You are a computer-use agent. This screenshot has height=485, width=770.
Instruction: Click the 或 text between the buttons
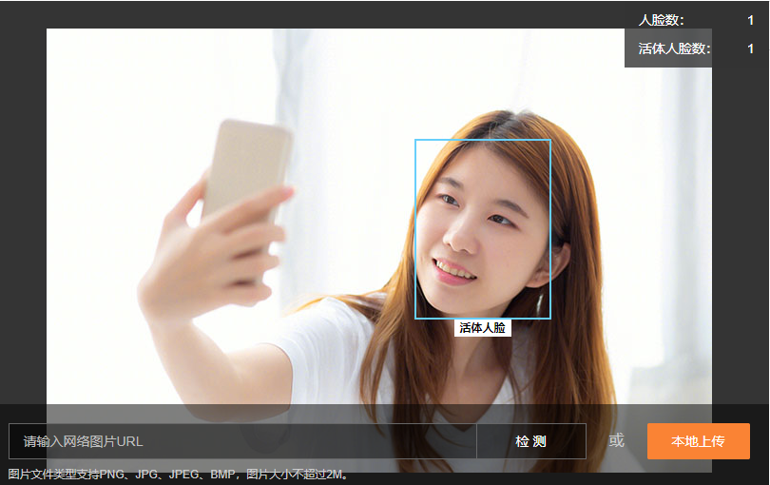(616, 440)
